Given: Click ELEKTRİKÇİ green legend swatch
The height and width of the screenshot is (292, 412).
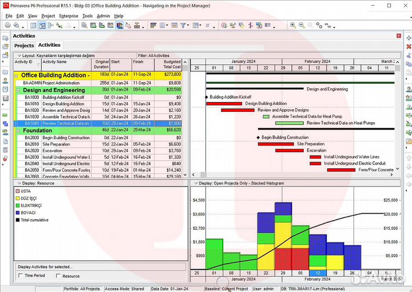Looking at the screenshot, I should [x=18, y=205].
